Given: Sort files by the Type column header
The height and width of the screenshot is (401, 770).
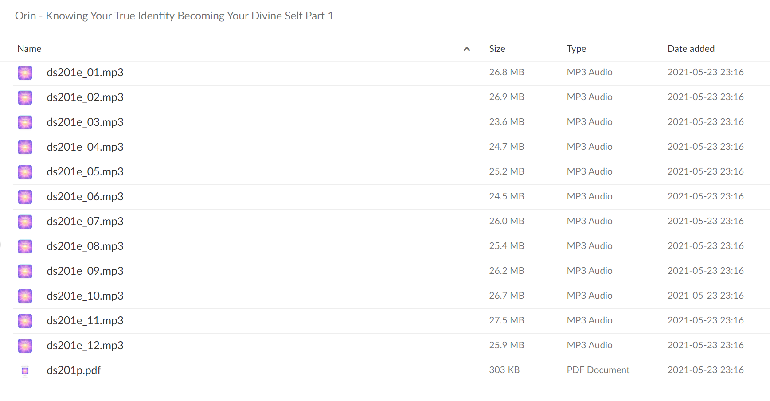Looking at the screenshot, I should (576, 49).
